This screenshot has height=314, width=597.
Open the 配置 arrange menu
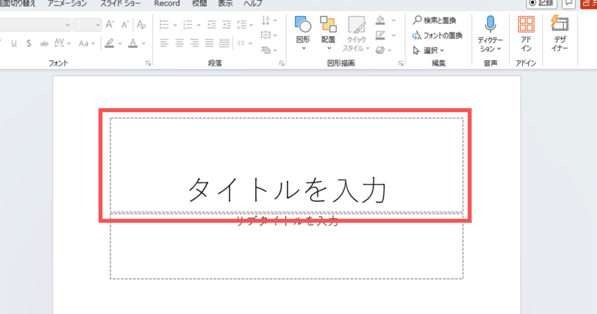pyautogui.click(x=328, y=33)
